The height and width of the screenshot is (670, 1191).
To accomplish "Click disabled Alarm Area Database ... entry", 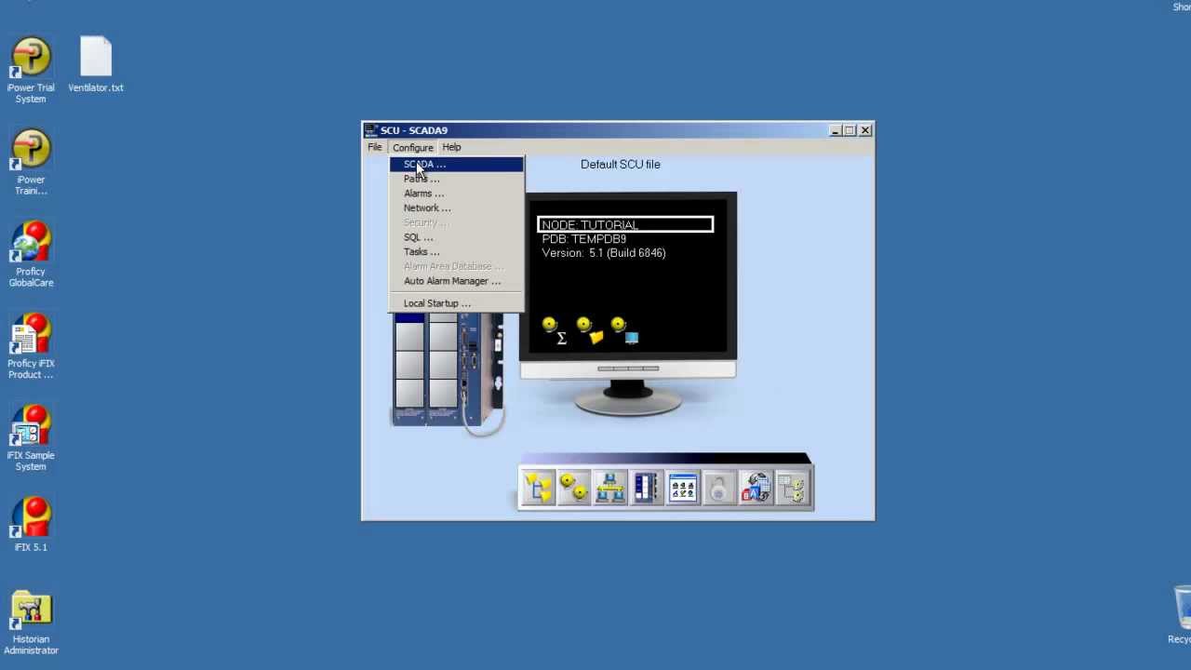I will point(456,266).
